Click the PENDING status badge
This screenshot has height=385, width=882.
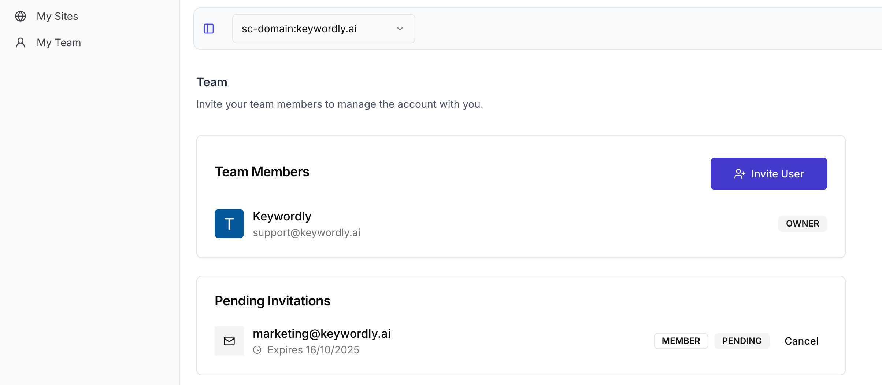tap(742, 341)
